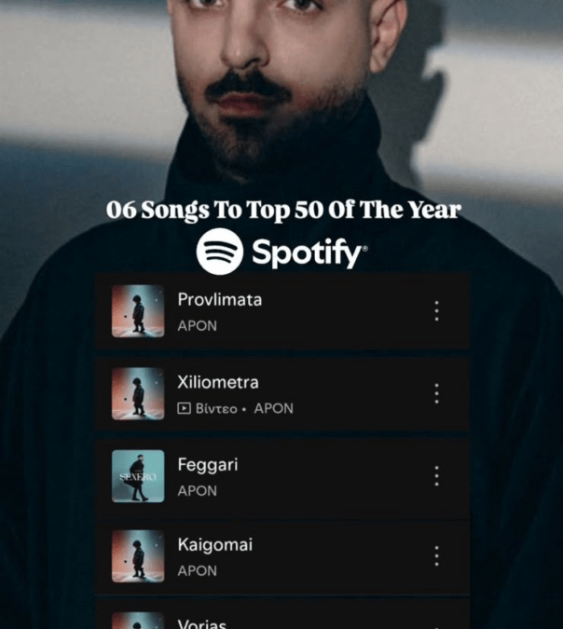Open the partially visible Vorias track

pyautogui.click(x=282, y=615)
